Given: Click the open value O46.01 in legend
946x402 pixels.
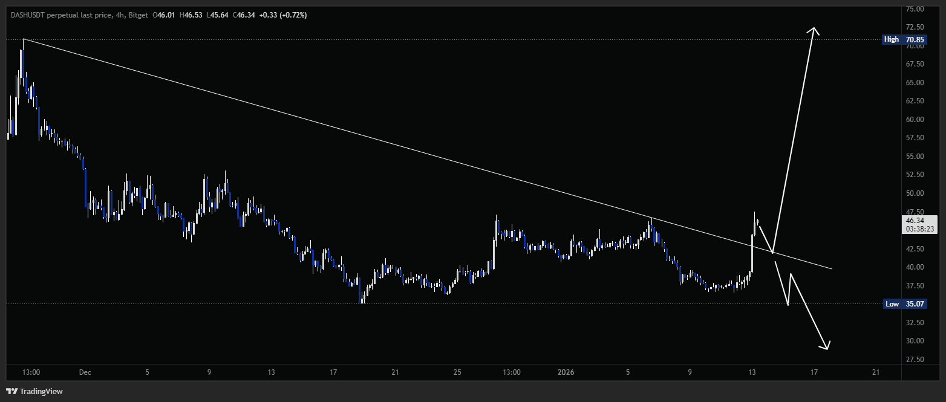Looking at the screenshot, I should [x=164, y=15].
